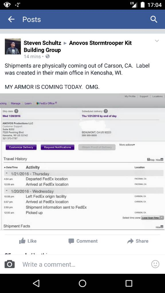Open the FedEx tracking screenshot image

(82, 161)
